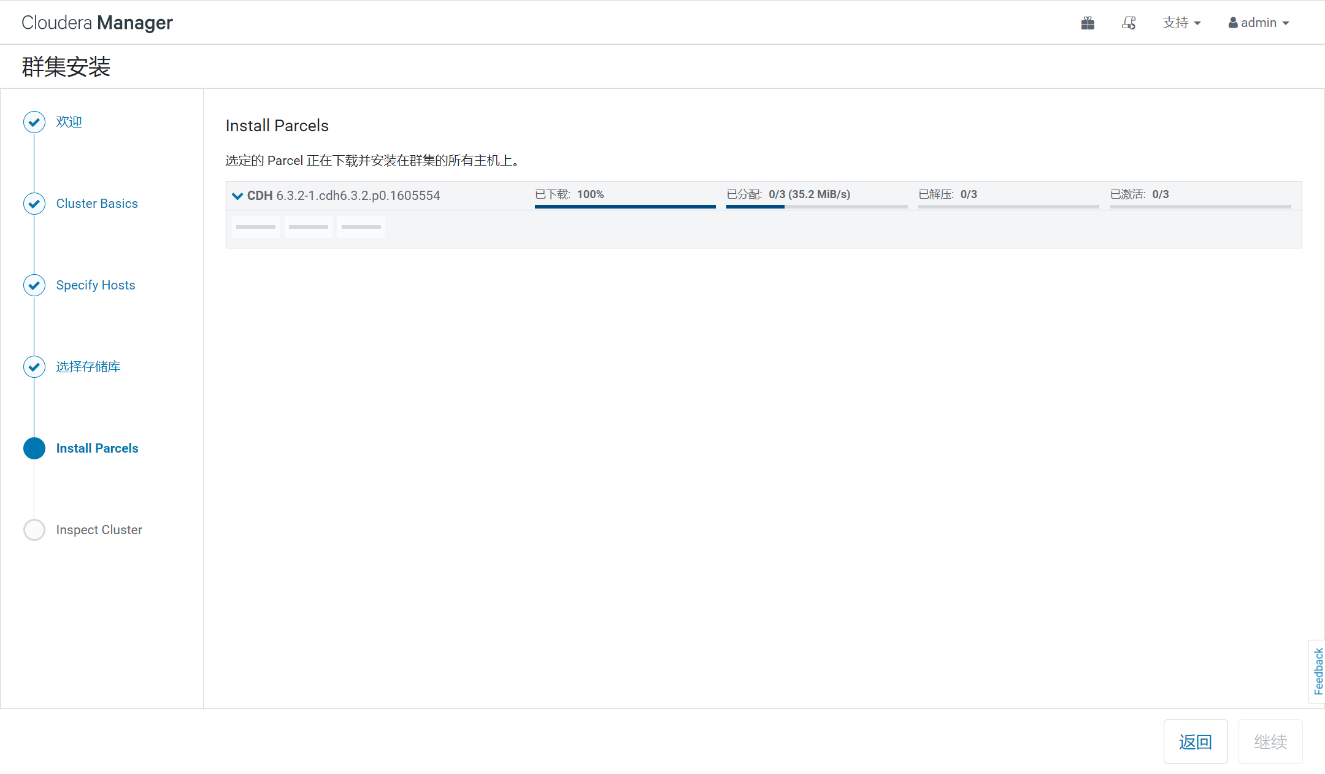1325x774 pixels.
Task: Click the Specify Hosts checkmark circle
Action: [34, 285]
